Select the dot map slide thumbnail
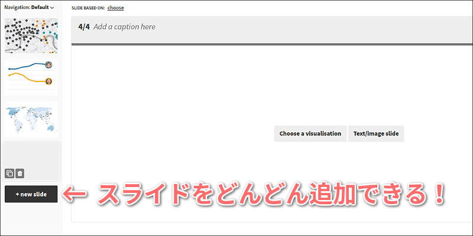The image size is (473, 236). point(31,36)
